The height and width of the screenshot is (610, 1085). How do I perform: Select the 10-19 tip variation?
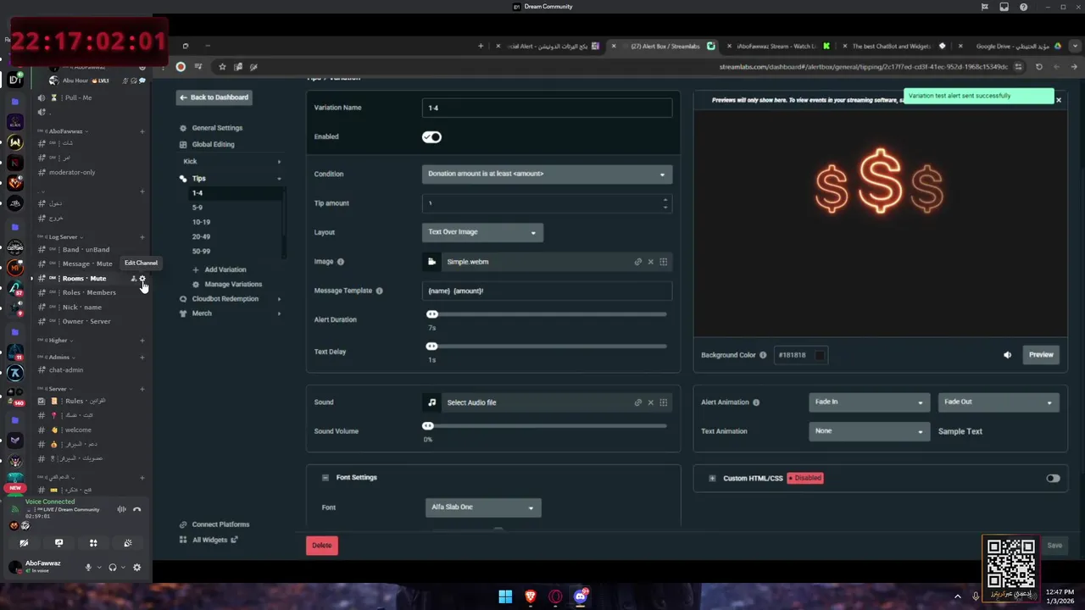click(x=201, y=222)
